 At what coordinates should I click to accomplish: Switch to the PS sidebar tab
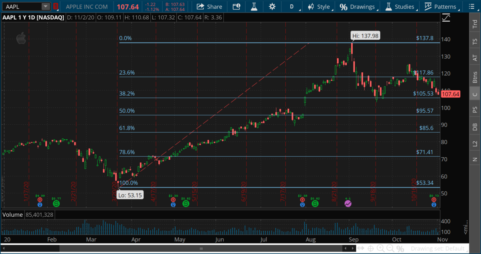[x=475, y=110]
